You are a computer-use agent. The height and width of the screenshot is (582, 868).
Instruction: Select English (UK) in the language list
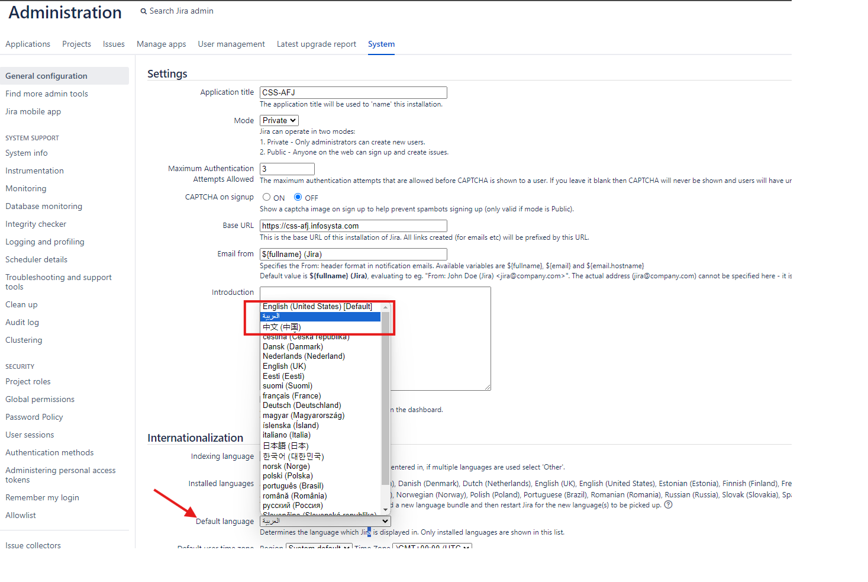click(284, 366)
